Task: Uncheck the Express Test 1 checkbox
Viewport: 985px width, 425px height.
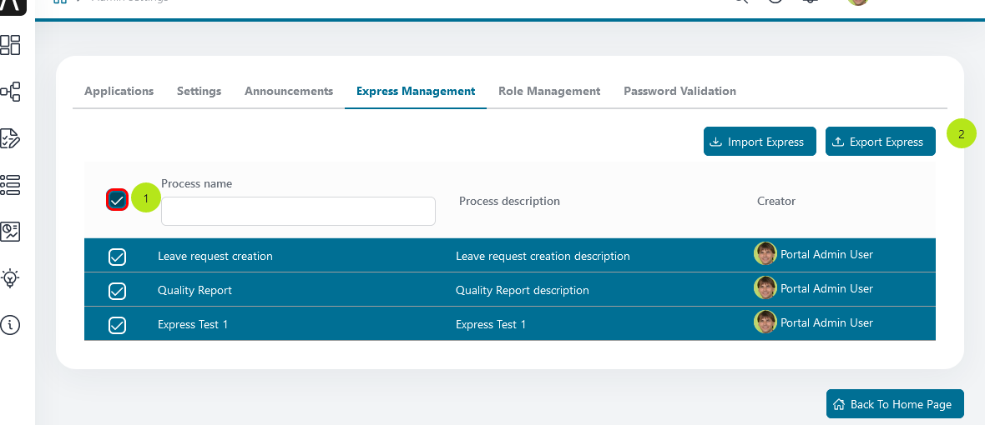Action: (118, 325)
